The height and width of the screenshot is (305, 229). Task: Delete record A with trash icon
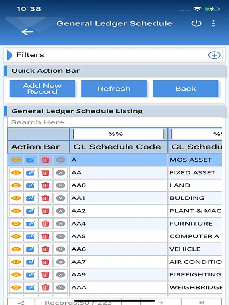(x=45, y=160)
